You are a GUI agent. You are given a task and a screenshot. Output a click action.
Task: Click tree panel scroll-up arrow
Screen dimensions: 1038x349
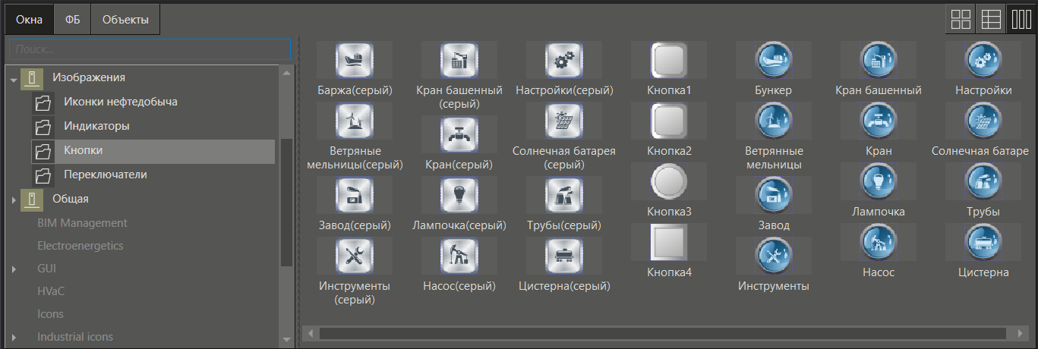click(x=286, y=73)
